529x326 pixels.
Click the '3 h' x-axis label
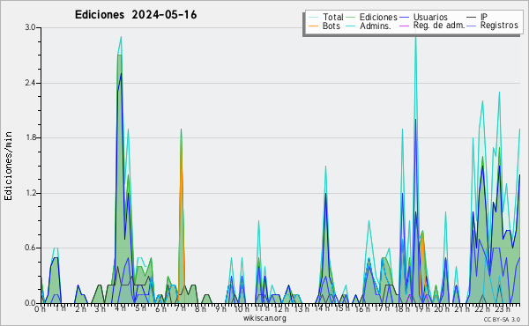pyautogui.click(x=100, y=308)
